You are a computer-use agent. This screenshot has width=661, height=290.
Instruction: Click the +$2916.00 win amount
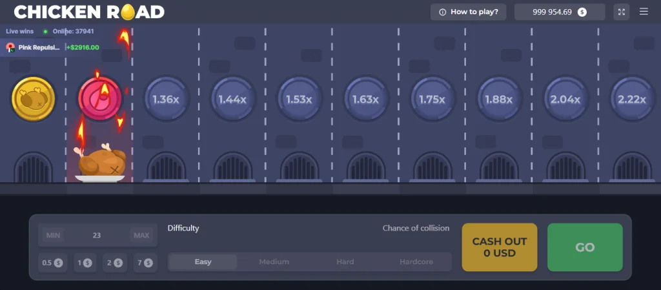(x=83, y=47)
